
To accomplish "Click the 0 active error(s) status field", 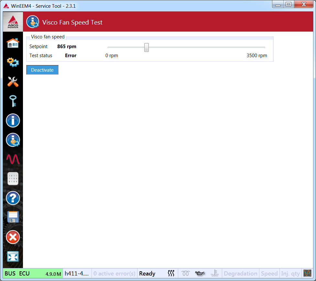I will pyautogui.click(x=114, y=274).
